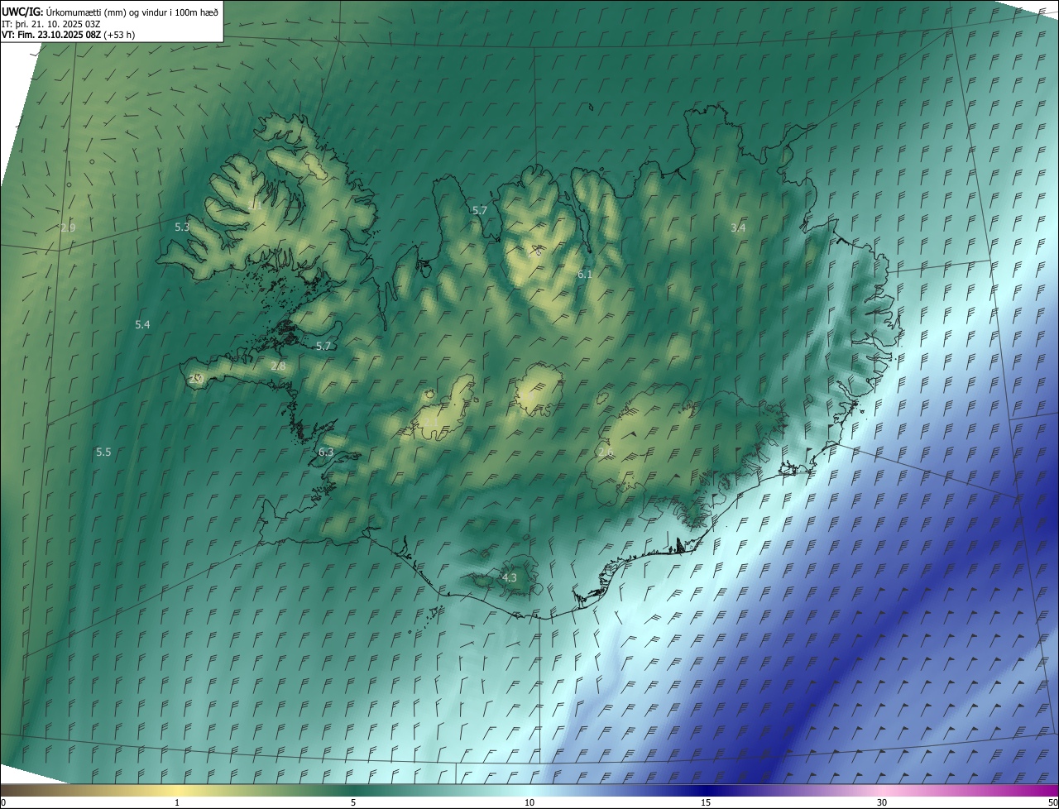Click the 5 tick on the colour scale
The image size is (1059, 809).
(353, 802)
